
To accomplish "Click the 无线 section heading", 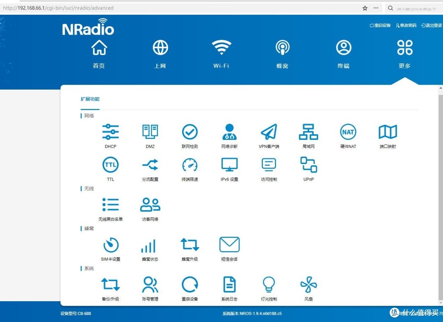I will click(89, 189).
